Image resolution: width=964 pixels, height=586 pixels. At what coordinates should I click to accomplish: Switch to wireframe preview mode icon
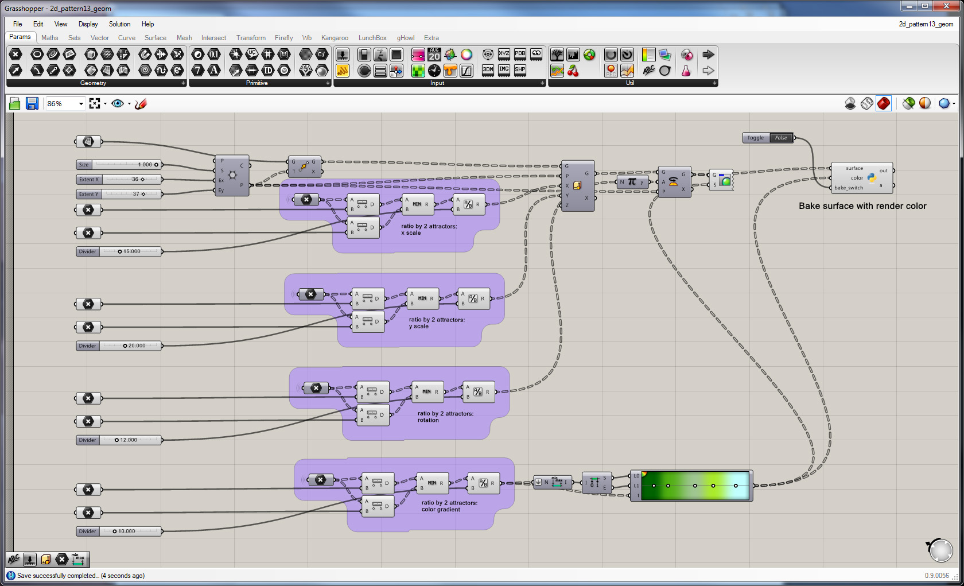click(867, 103)
